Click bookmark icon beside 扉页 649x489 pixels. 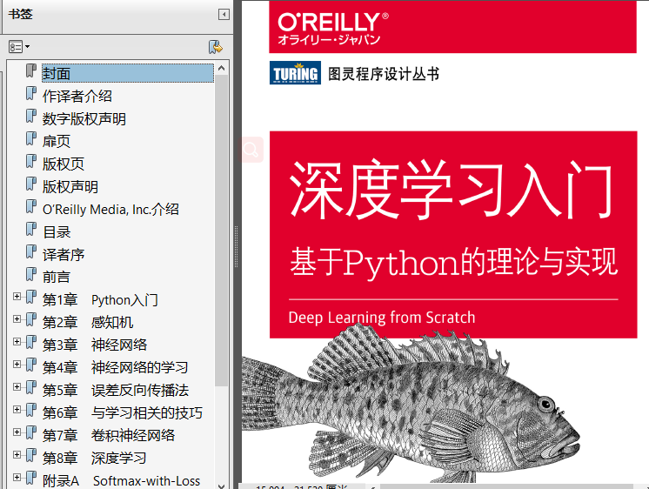[31, 138]
